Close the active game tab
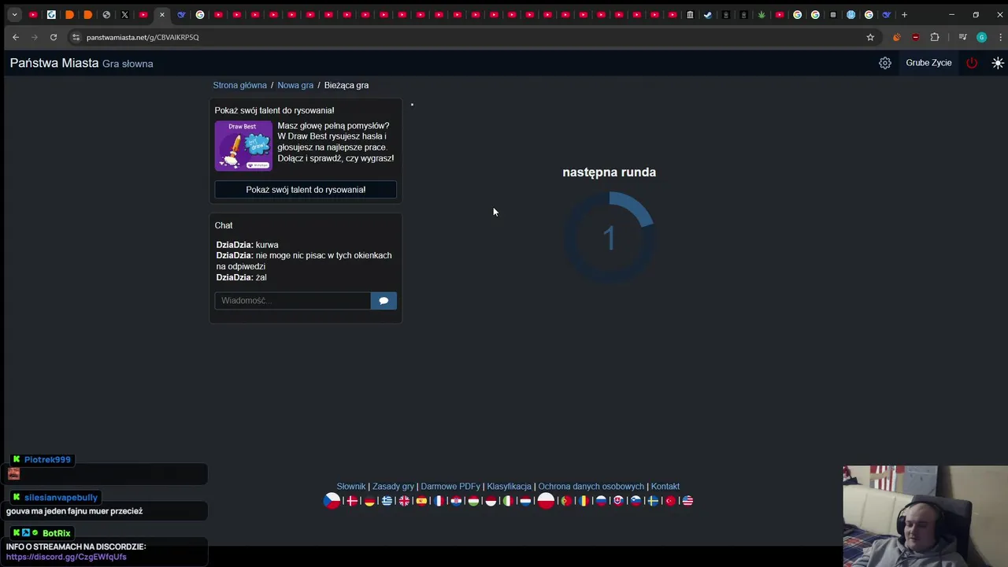 coord(162,14)
